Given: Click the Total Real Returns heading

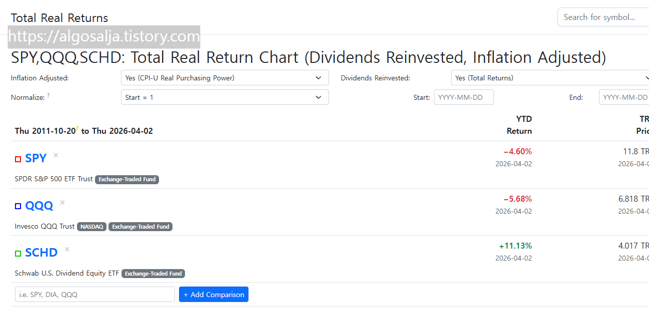Looking at the screenshot, I should (59, 17).
